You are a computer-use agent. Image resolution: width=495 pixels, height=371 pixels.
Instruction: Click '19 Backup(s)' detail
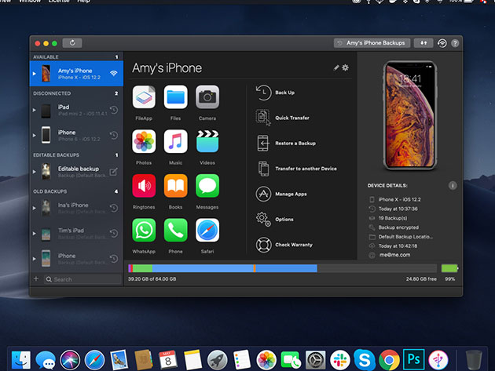tap(393, 218)
